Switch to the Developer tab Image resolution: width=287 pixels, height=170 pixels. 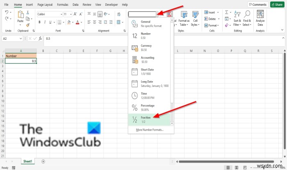click(112, 5)
